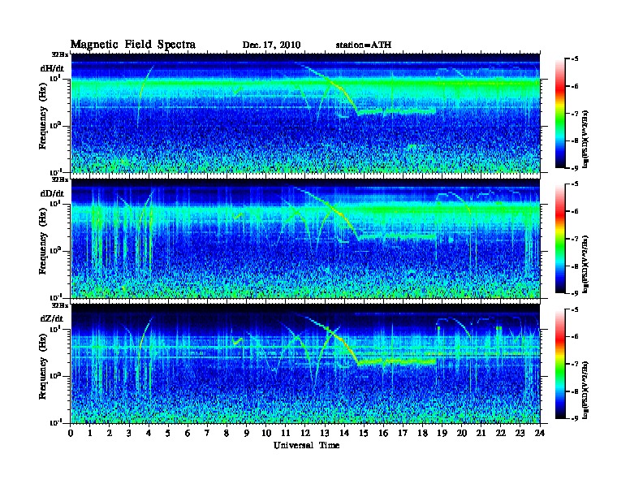
Task: Click the 10⁻¹ frequency tick of dZ/dt panel
Action: [56, 422]
